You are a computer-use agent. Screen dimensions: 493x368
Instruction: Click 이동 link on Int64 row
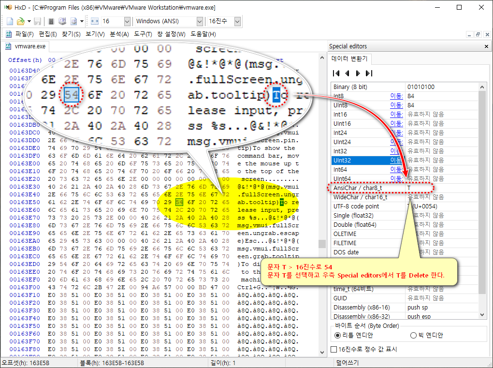[396, 170]
